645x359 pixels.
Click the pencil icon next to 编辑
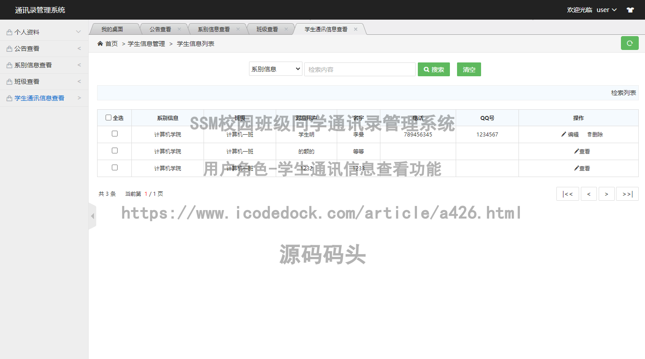coord(563,134)
